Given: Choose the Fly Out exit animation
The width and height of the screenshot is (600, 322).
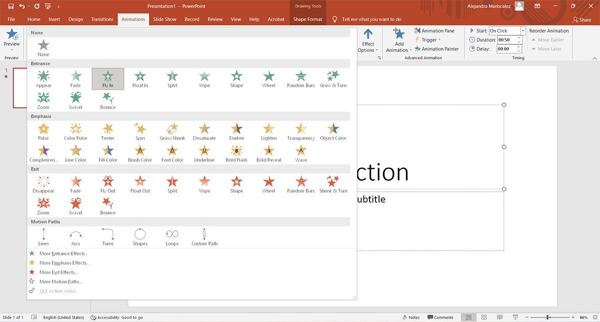Looking at the screenshot, I should click(107, 183).
